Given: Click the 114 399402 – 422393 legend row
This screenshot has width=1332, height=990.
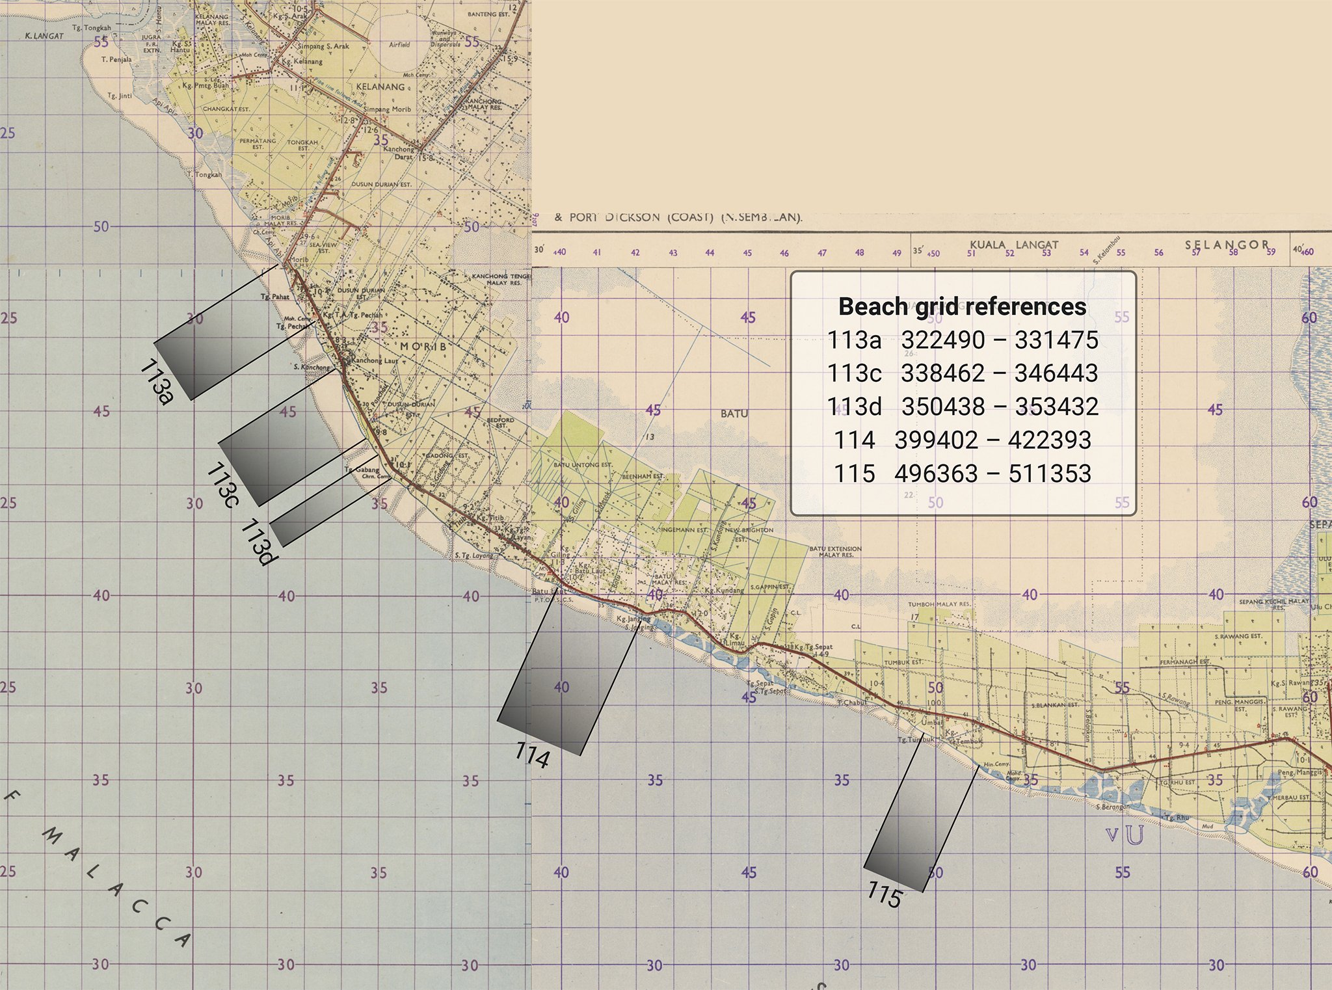Looking at the screenshot, I should pos(962,440).
